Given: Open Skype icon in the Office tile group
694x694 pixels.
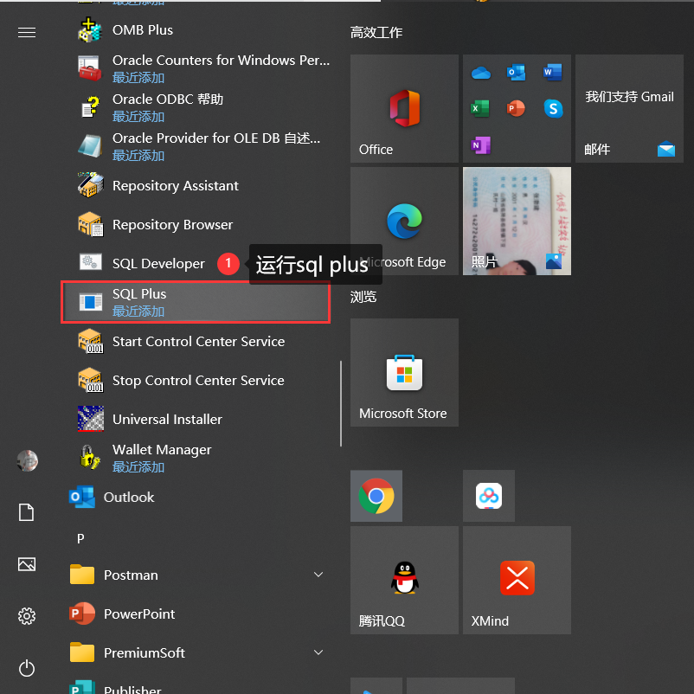Looking at the screenshot, I should (553, 108).
